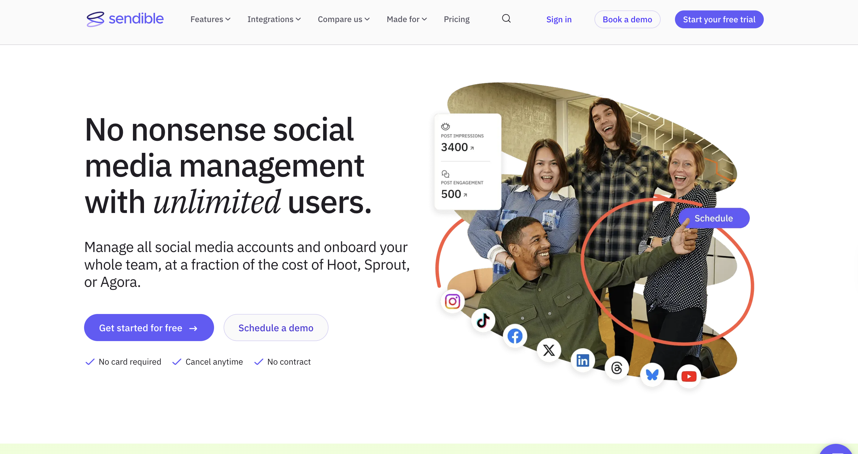Click the Book a demo button
Viewport: 858px width, 454px height.
[627, 19]
